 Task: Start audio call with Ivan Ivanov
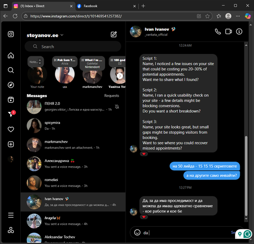(218, 32)
